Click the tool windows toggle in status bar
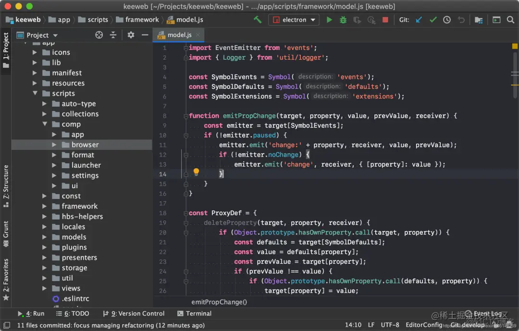519x331 pixels. [x=6, y=325]
